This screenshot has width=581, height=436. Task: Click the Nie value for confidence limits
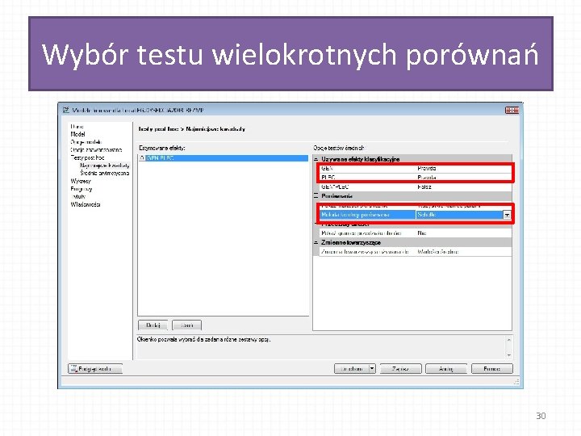[x=422, y=233]
